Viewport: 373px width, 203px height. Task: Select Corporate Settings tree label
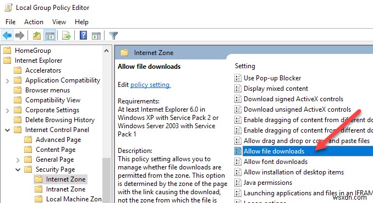[52, 110]
